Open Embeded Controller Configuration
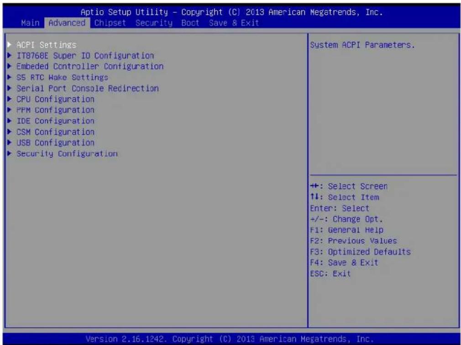Viewport: 461px width, 345px height. click(x=90, y=67)
